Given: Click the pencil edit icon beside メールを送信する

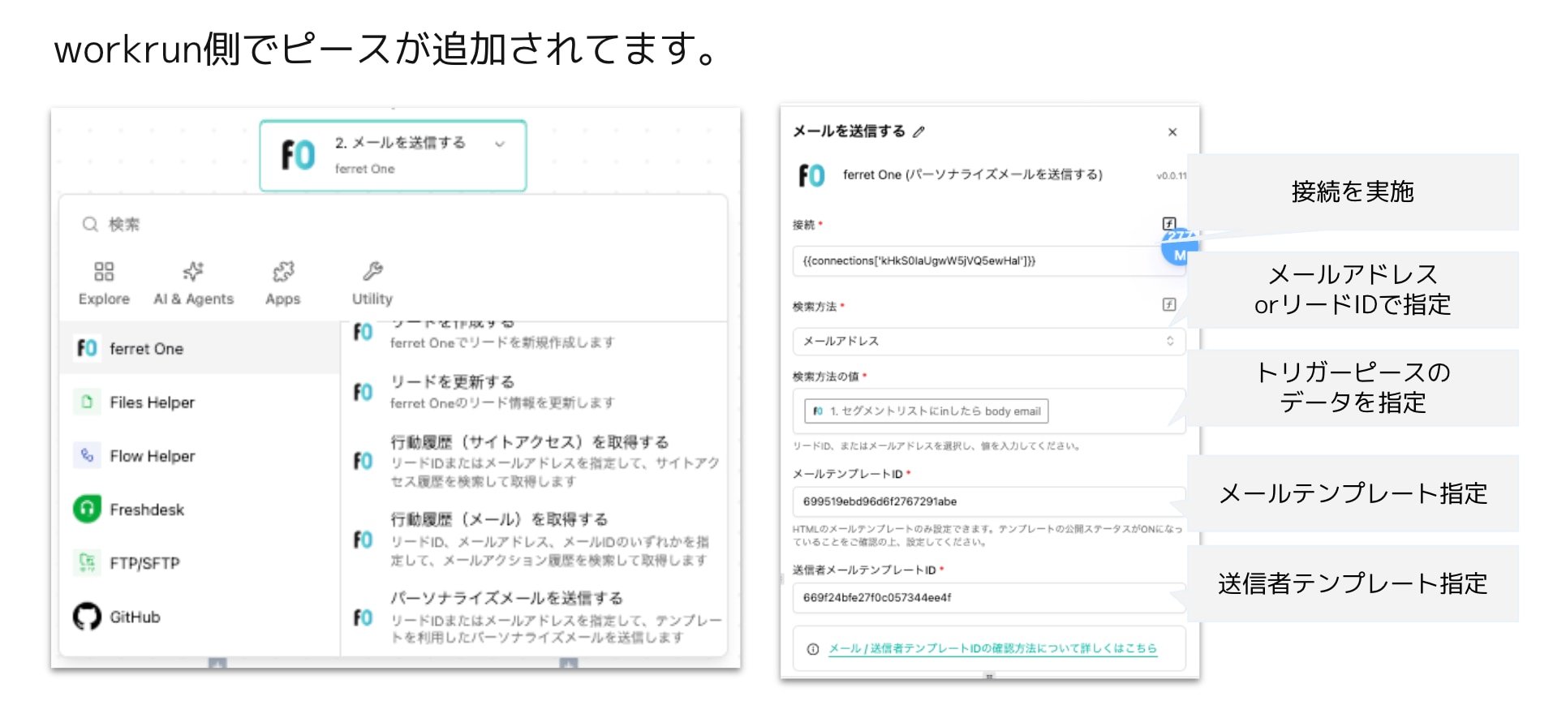Looking at the screenshot, I should [x=918, y=131].
